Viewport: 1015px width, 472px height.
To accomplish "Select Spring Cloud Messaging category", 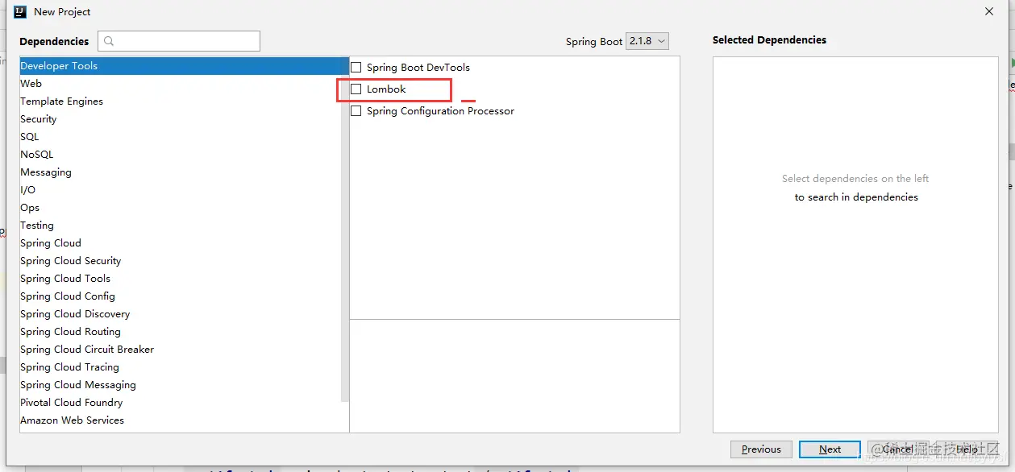I will point(184,385).
